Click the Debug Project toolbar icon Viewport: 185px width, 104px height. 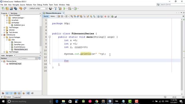[70, 8]
